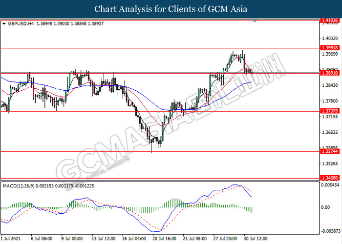Click the 1.35265 axis value
Image resolution: width=342 pixels, height=244 pixels.
coord(330,163)
